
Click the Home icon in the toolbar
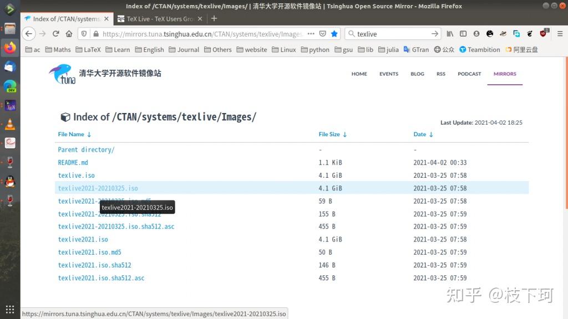point(69,34)
